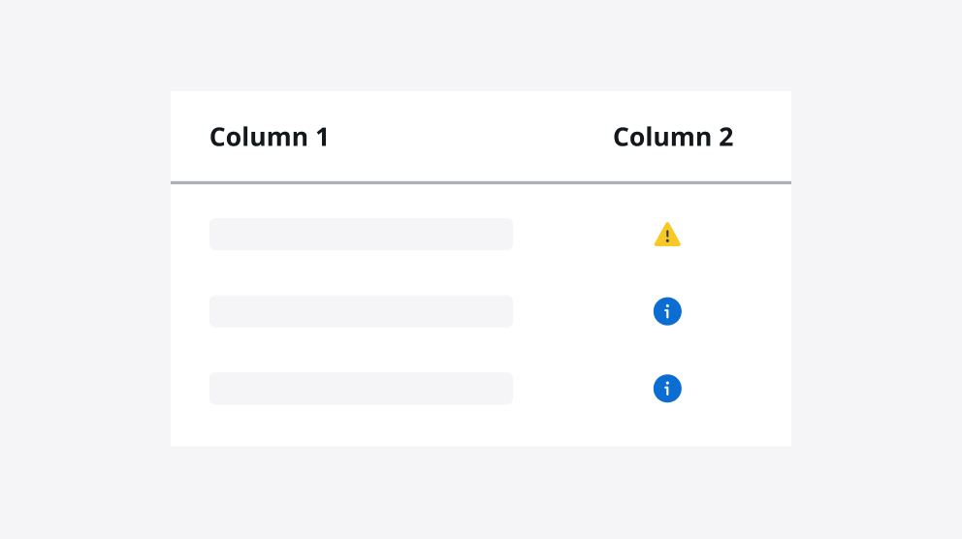Click the word Column in the first header
Viewport: 962px width, 539px height.
coord(257,137)
